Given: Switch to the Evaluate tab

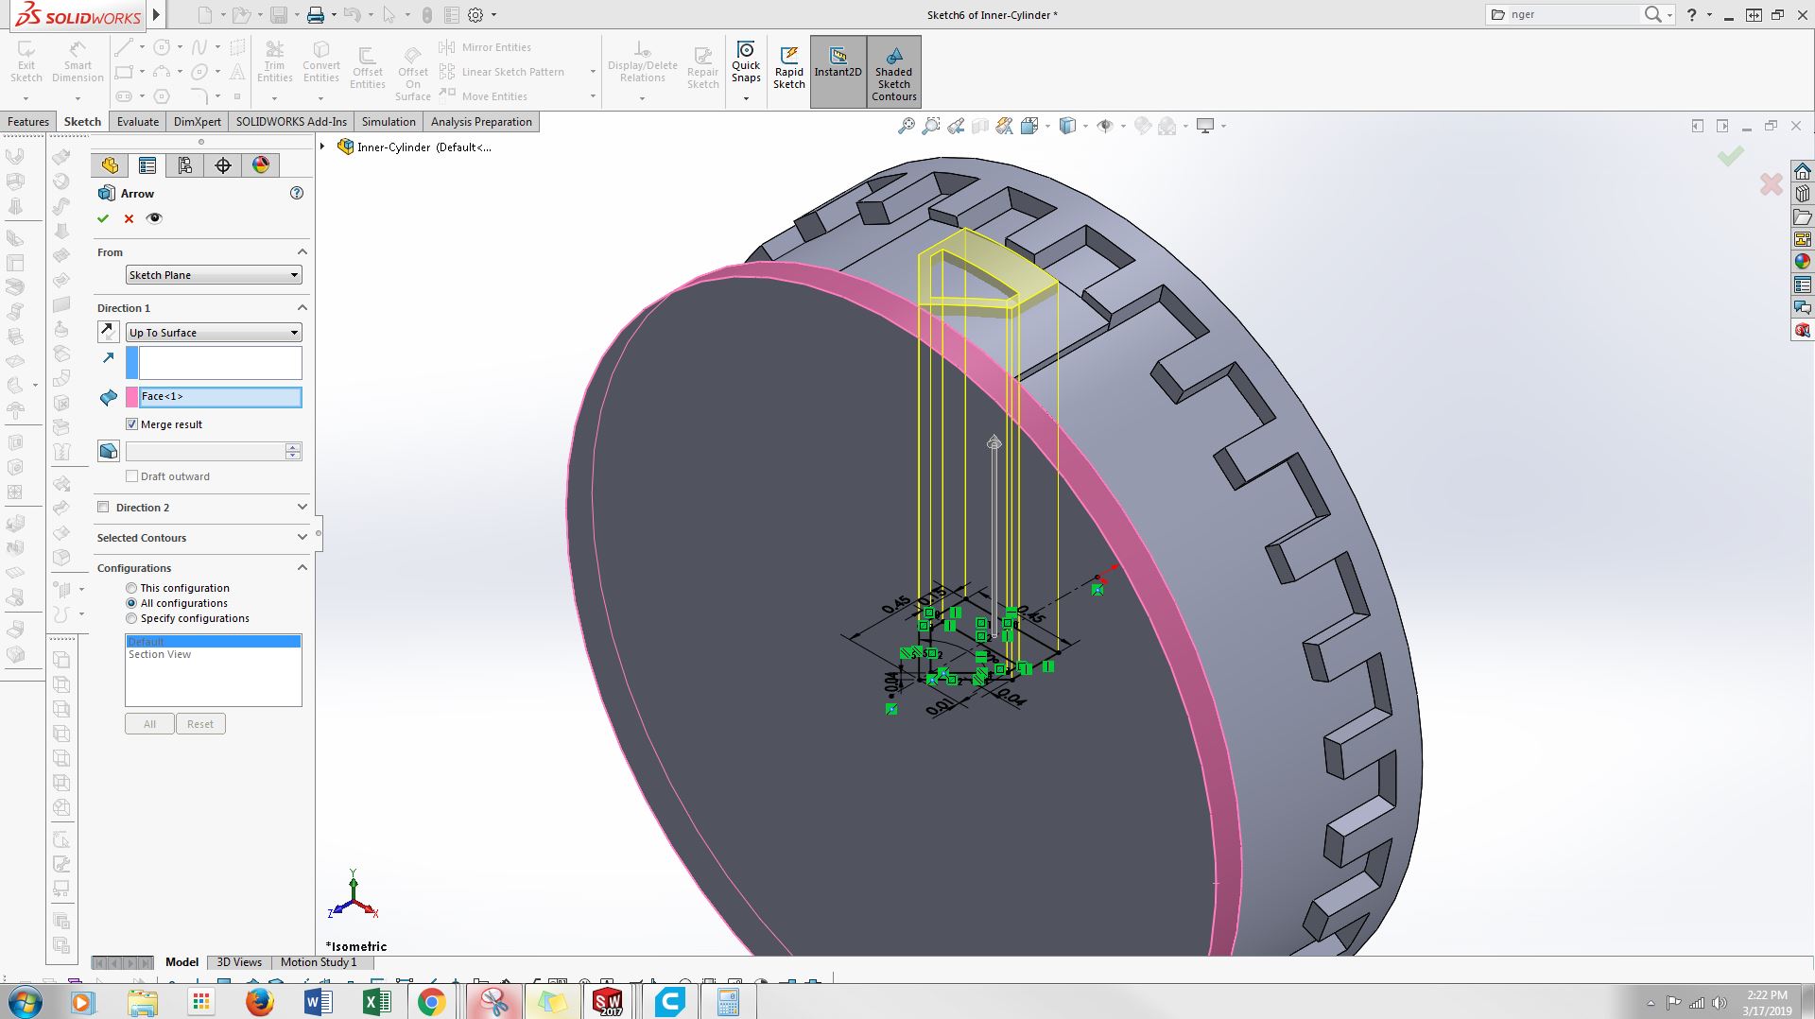Looking at the screenshot, I should pos(138,122).
